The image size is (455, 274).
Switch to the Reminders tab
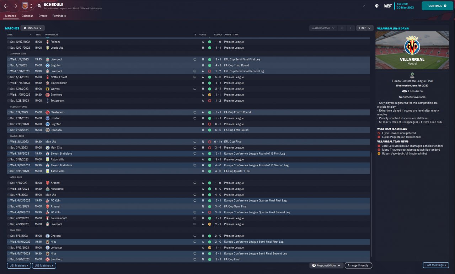(x=59, y=16)
